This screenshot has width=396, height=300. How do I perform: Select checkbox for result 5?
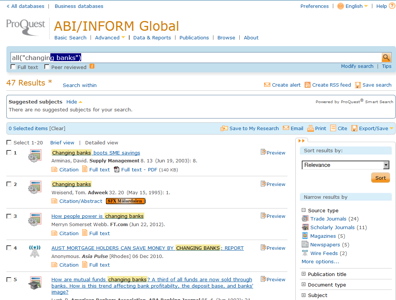click(x=9, y=279)
